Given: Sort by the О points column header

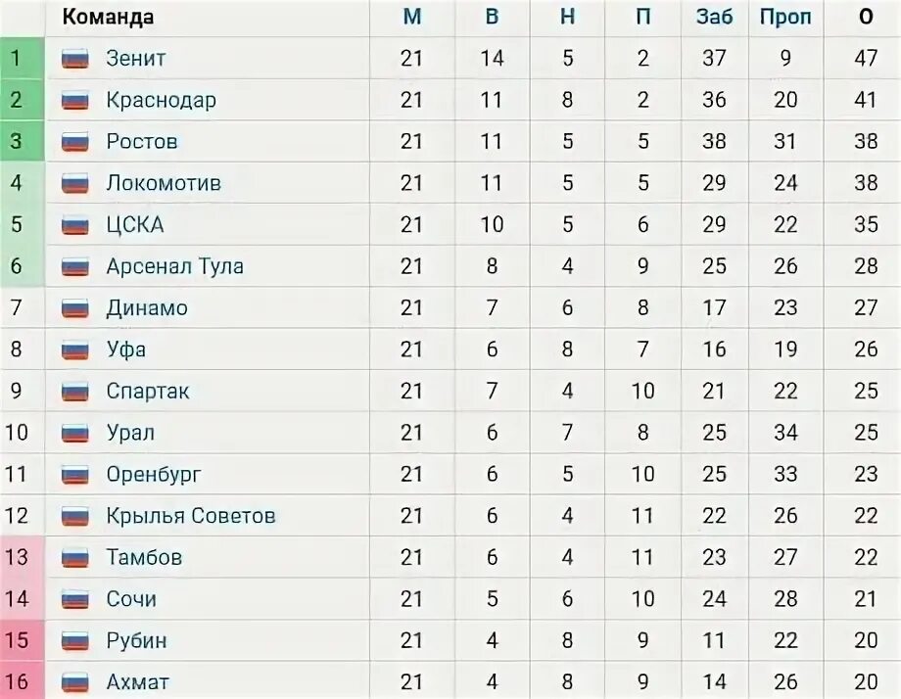Looking at the screenshot, I should pos(866,17).
